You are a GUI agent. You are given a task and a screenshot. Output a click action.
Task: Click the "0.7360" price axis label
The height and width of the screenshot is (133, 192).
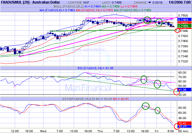click(183, 51)
